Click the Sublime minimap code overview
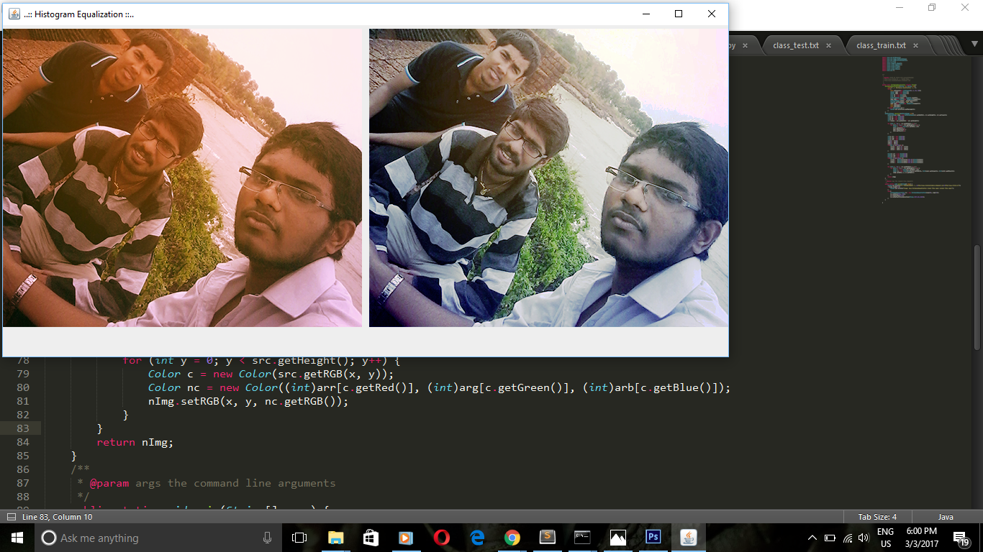983x552 pixels. 923,129
